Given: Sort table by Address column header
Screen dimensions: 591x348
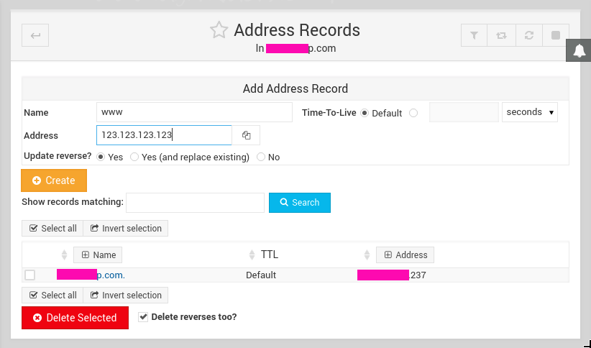Looking at the screenshot, I should click(x=405, y=255).
